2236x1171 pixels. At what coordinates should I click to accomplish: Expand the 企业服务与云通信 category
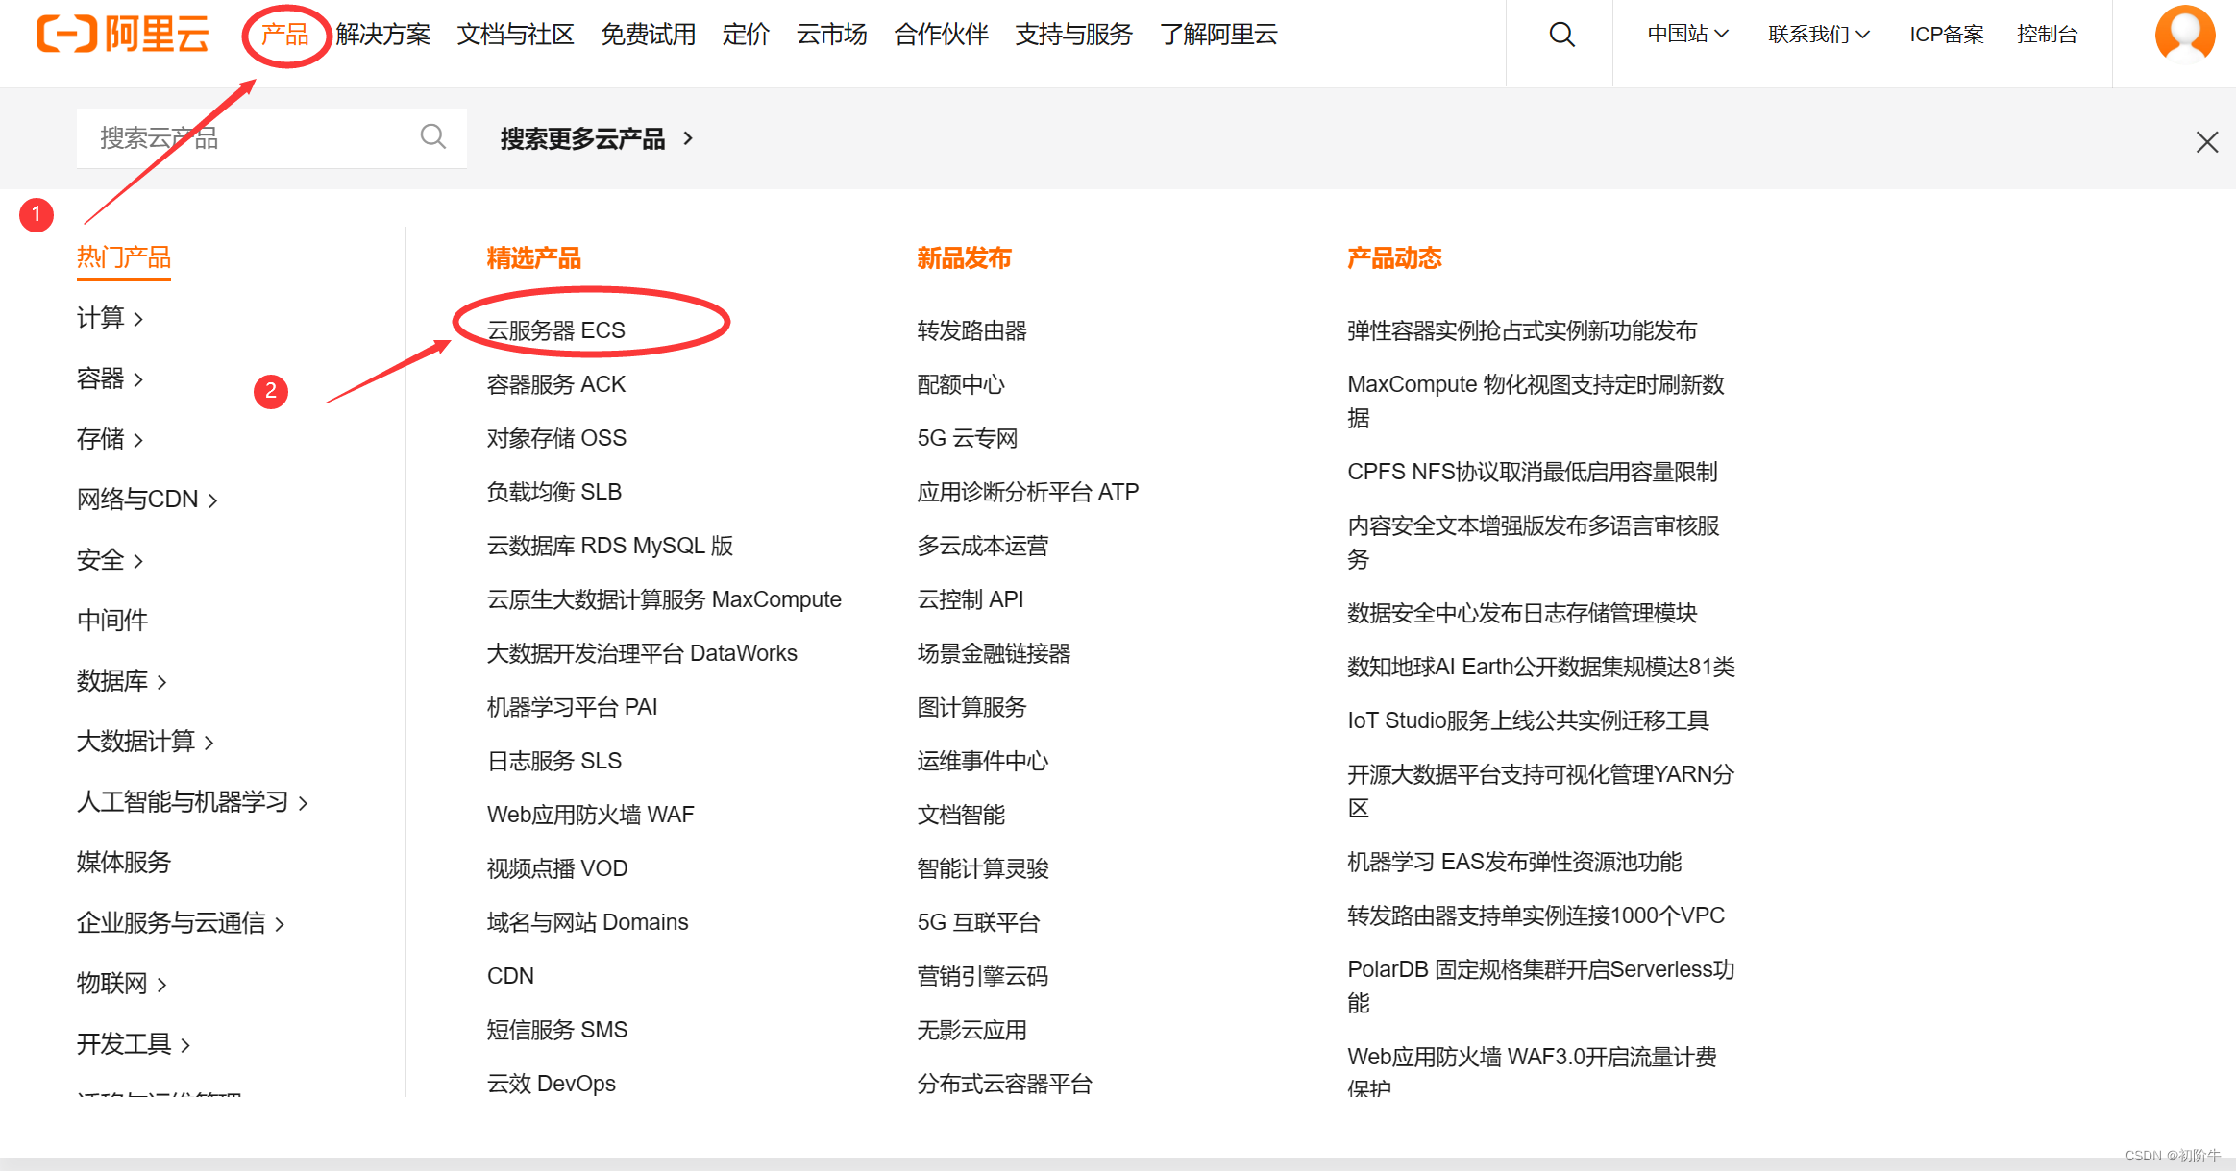(181, 923)
